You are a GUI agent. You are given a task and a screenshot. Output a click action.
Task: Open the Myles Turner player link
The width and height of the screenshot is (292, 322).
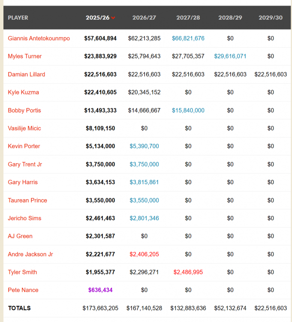click(x=24, y=56)
